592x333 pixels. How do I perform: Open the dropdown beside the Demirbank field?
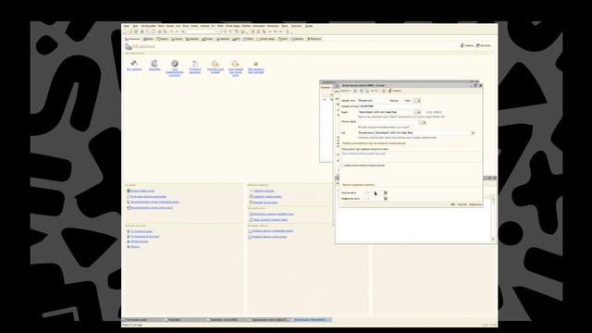click(x=419, y=112)
